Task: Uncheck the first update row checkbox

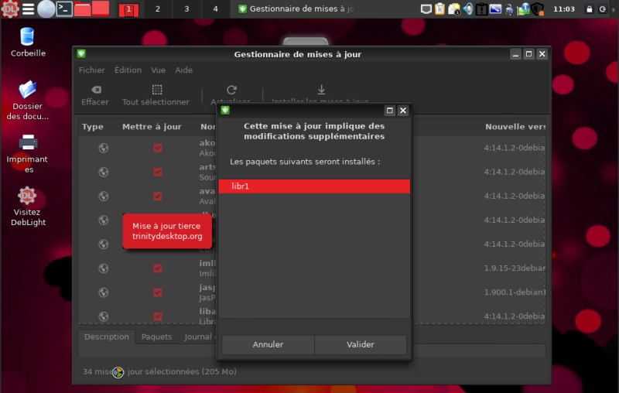Action: click(158, 149)
